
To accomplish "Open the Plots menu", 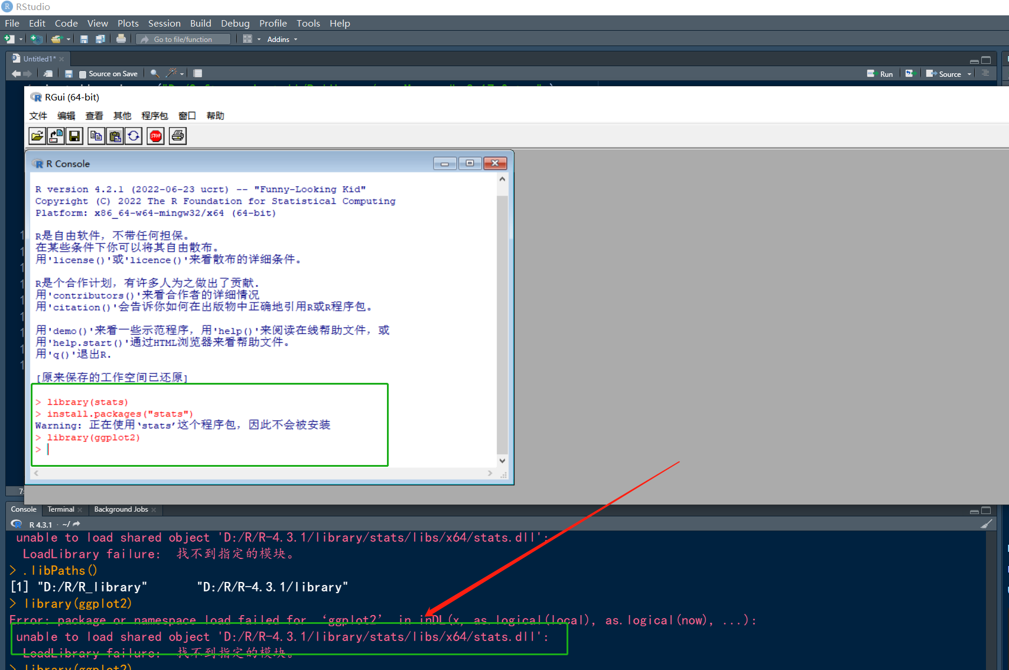I will (128, 23).
